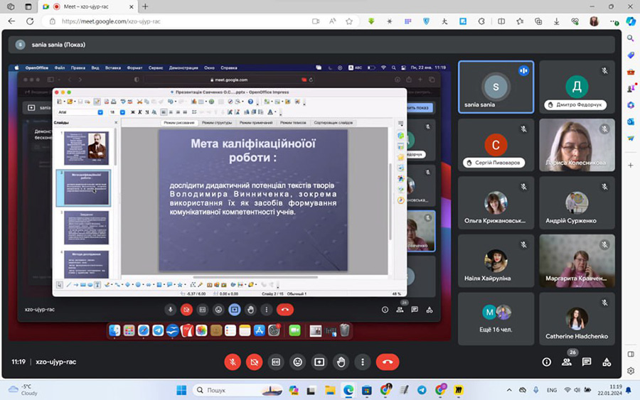Open Edge settings and more menu
The width and height of the screenshot is (640, 400).
click(x=612, y=21)
